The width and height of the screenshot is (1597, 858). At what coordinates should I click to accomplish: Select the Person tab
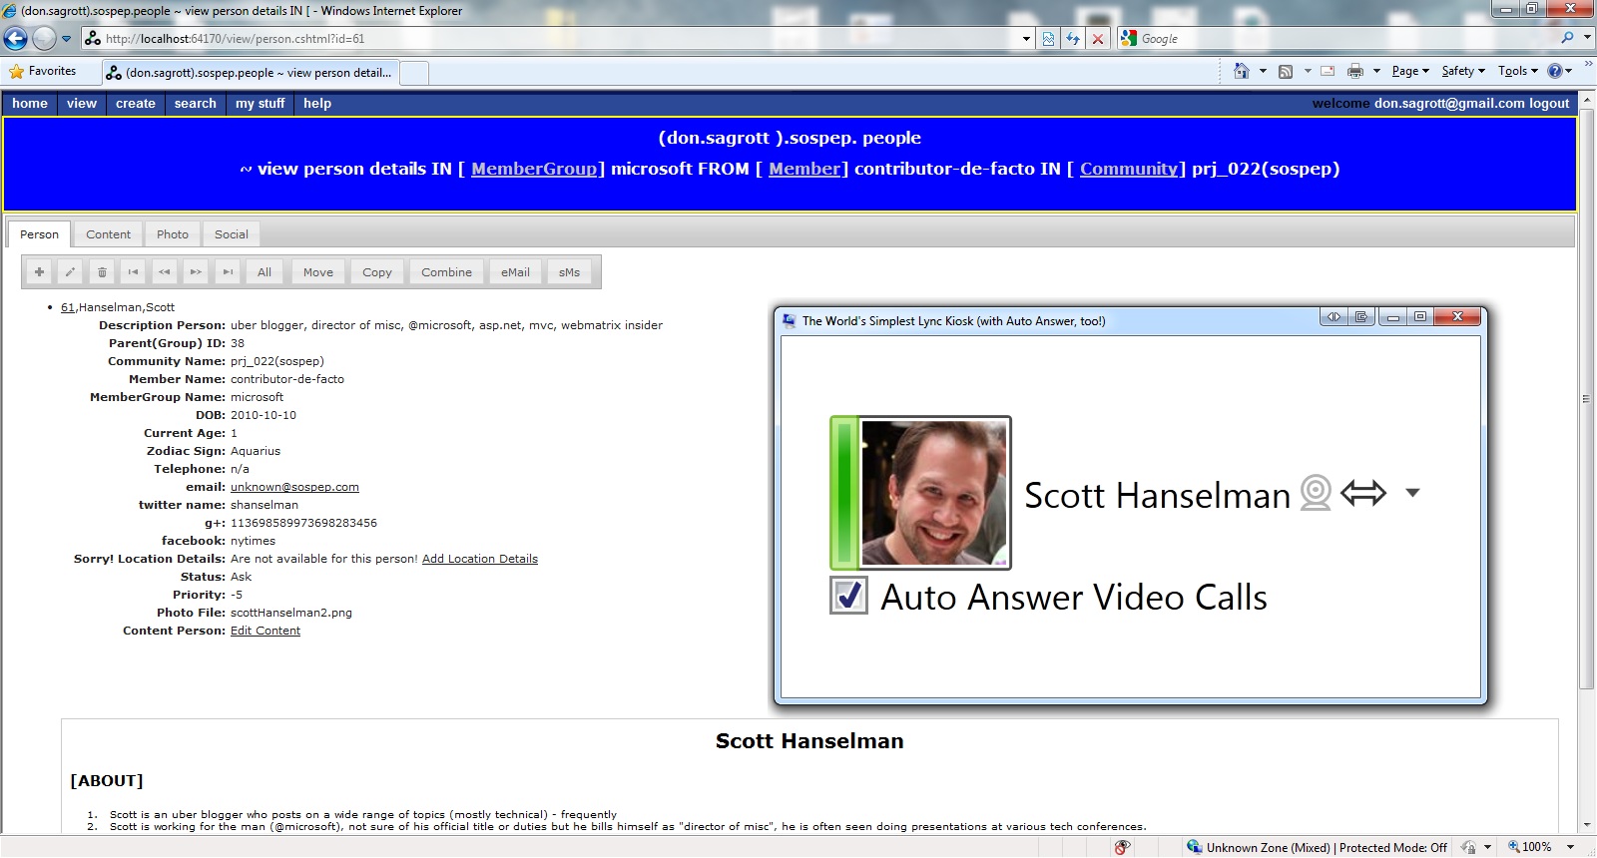click(40, 234)
